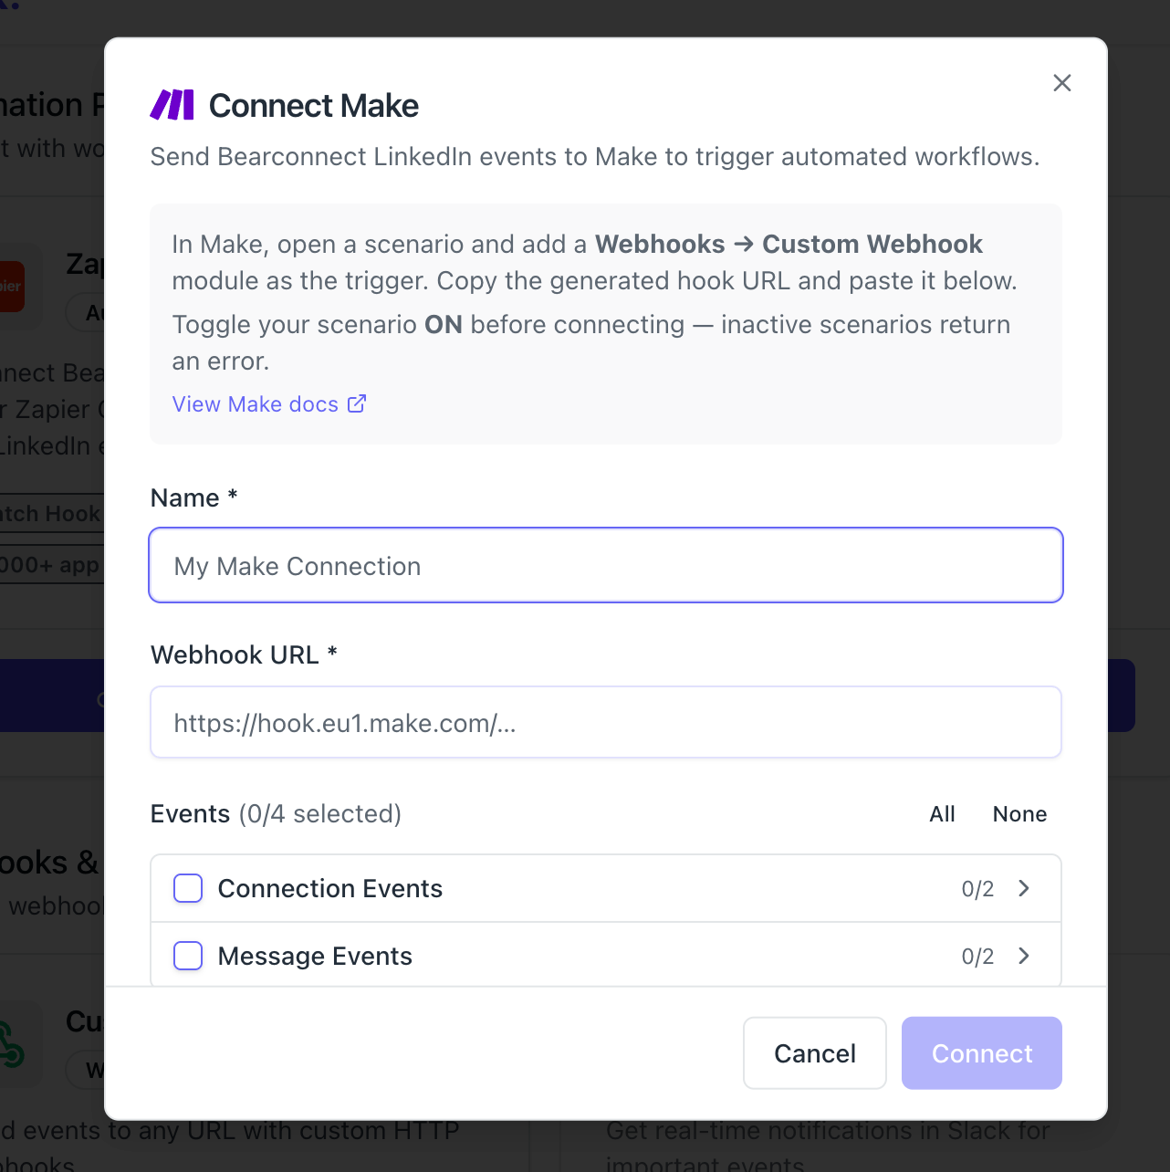Click the Message Events 0/2 counter
The height and width of the screenshot is (1172, 1170).
pos(977,957)
